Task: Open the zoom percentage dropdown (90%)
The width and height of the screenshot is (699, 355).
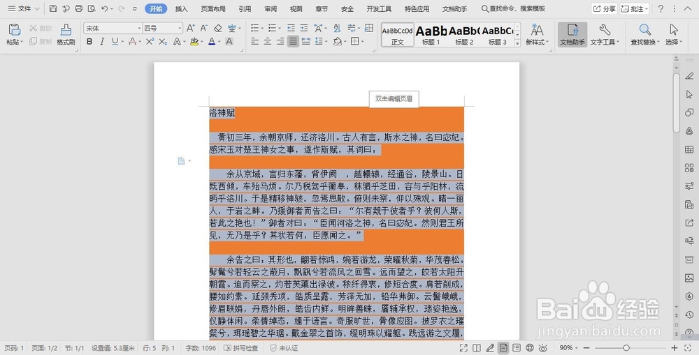Action: (577, 348)
